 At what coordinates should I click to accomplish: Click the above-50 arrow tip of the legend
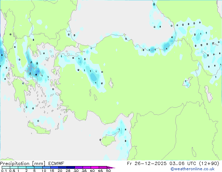111,167
